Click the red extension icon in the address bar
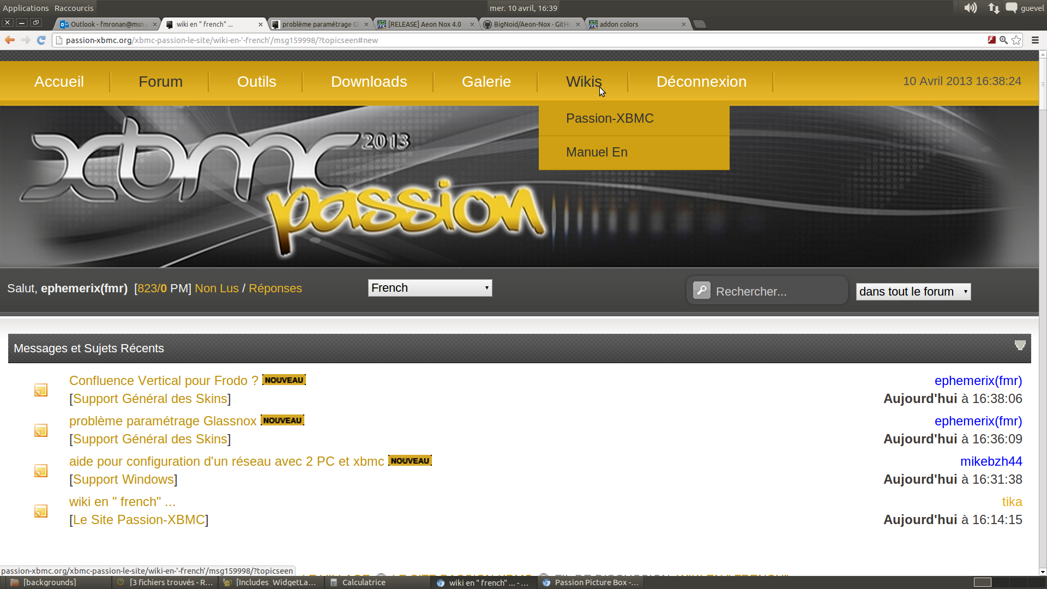Image resolution: width=1047 pixels, height=589 pixels. (991, 40)
